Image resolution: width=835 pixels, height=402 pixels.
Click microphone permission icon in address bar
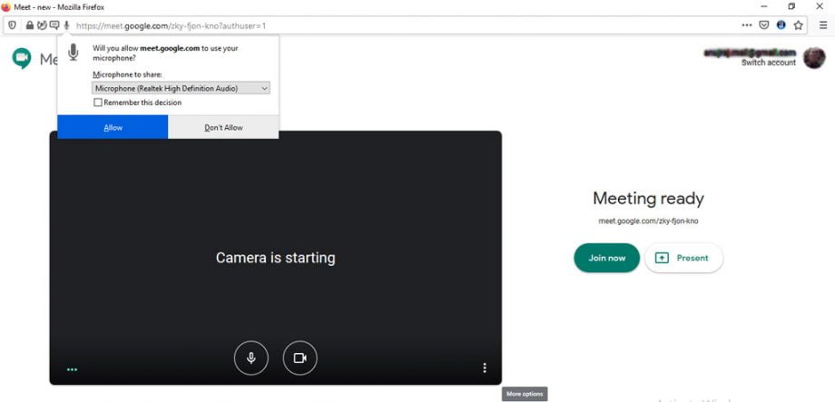pyautogui.click(x=66, y=25)
